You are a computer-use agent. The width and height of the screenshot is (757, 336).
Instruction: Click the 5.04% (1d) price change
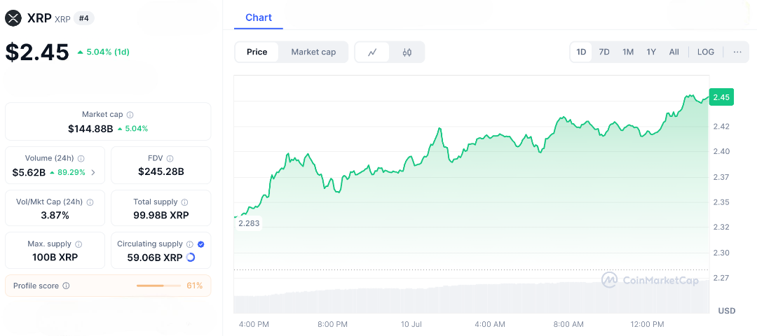[x=103, y=52]
